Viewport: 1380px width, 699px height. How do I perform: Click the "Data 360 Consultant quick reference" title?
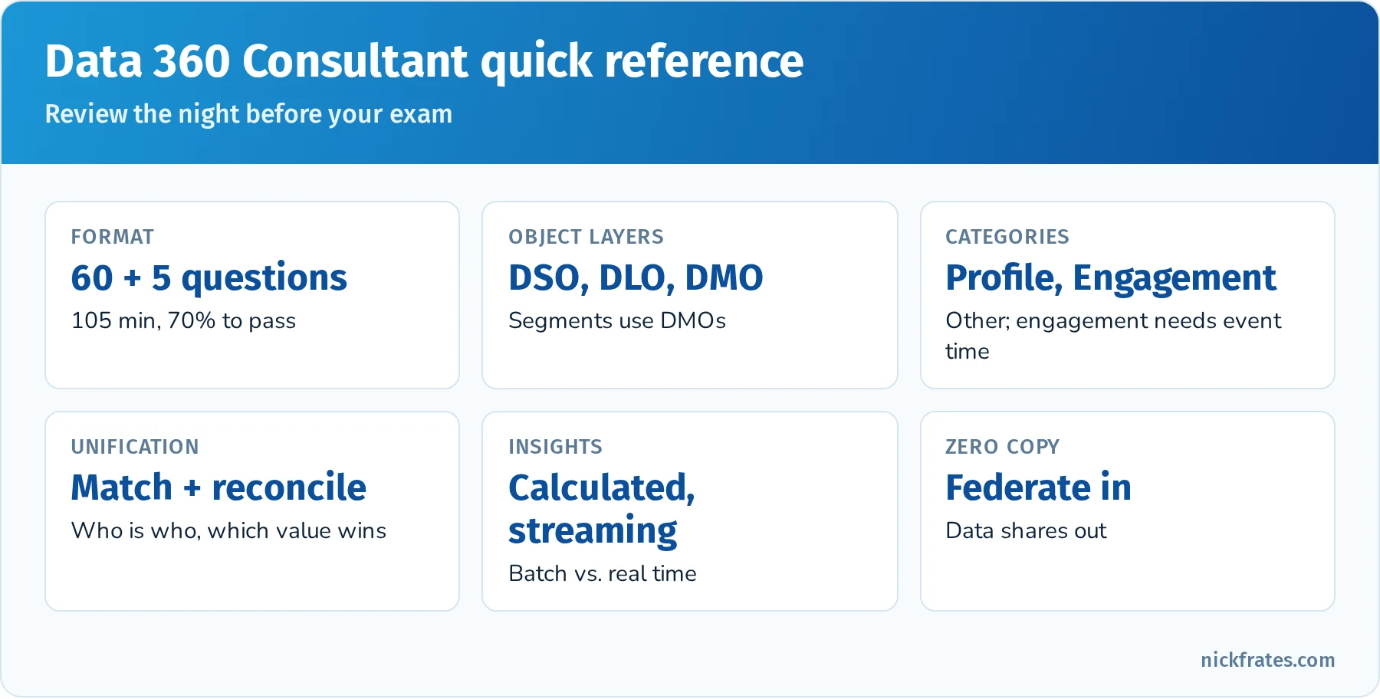pos(424,61)
